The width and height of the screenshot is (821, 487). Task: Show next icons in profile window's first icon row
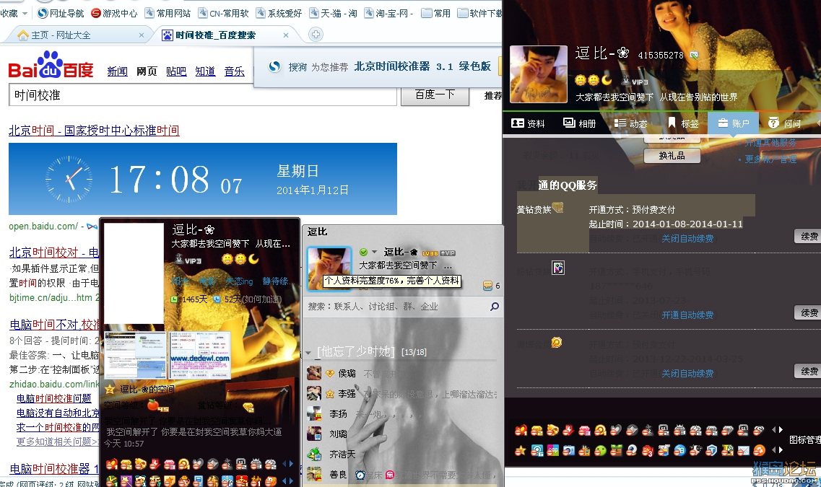(781, 430)
